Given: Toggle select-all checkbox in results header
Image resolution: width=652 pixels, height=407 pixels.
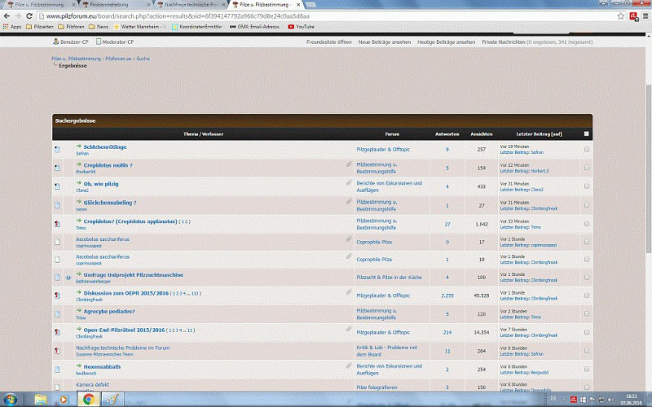Looking at the screenshot, I should (586, 133).
